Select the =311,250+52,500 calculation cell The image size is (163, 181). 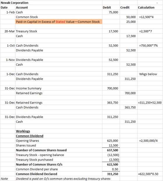150,103
